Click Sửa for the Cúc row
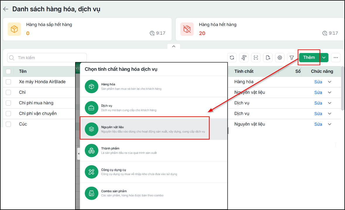 point(318,124)
